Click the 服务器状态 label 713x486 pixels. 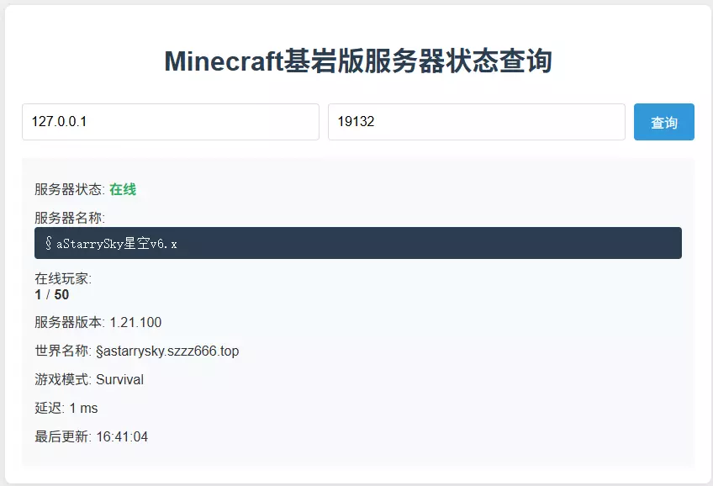[x=70, y=189]
